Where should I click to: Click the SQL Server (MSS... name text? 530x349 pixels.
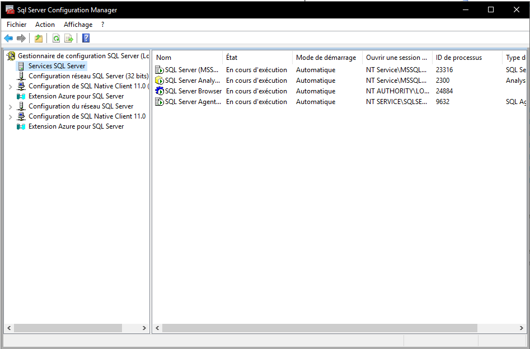[x=192, y=70]
